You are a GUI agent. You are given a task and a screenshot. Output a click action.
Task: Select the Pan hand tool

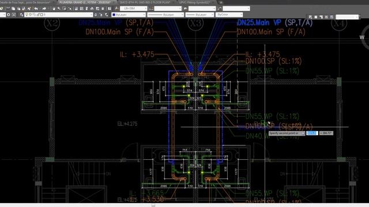coord(54,9)
